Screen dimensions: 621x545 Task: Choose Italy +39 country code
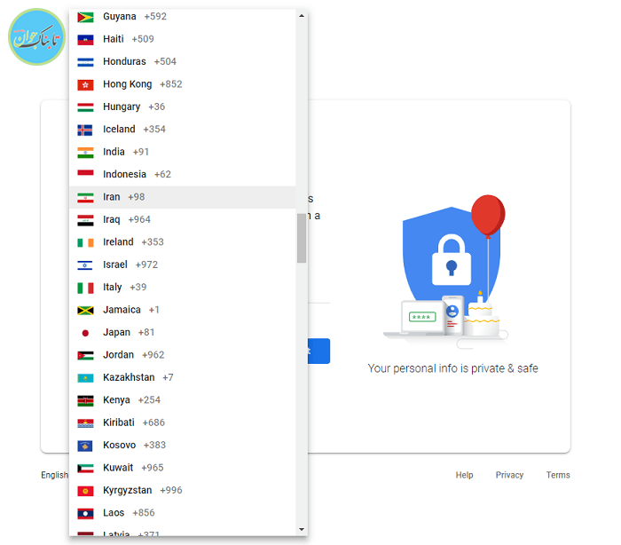click(x=182, y=287)
